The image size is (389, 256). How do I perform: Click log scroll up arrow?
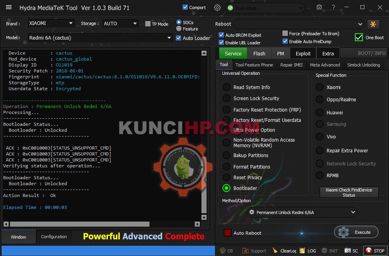coord(204,53)
